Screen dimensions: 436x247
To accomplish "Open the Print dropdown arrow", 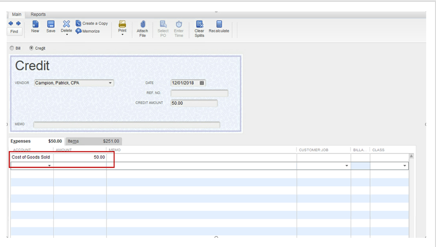I will coord(122,35).
